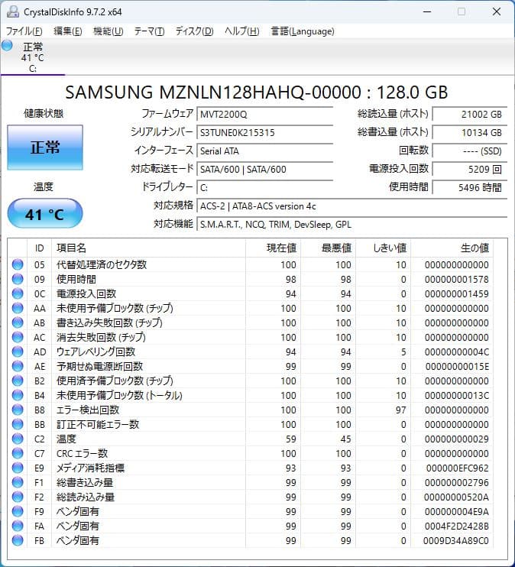Click status orb for ID F2 row
The image size is (515, 567).
click(x=18, y=497)
